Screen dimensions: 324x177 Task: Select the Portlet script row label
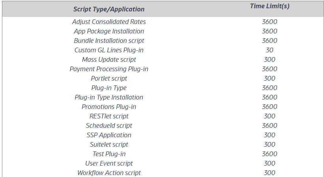click(x=109, y=79)
